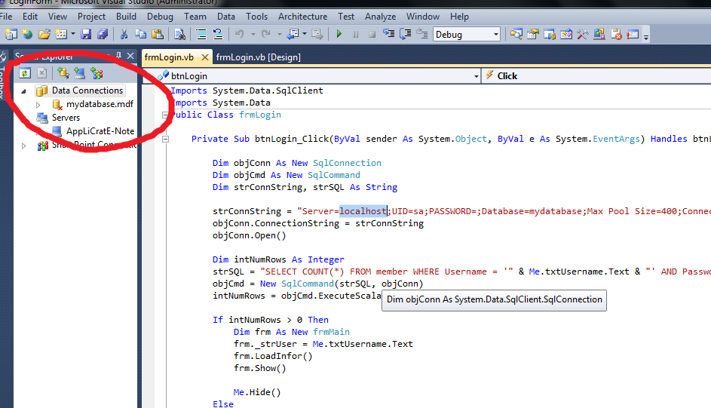Click the Add SharePoint Connection icon
Viewport: 711px width, 408px height.
pyautogui.click(x=97, y=73)
